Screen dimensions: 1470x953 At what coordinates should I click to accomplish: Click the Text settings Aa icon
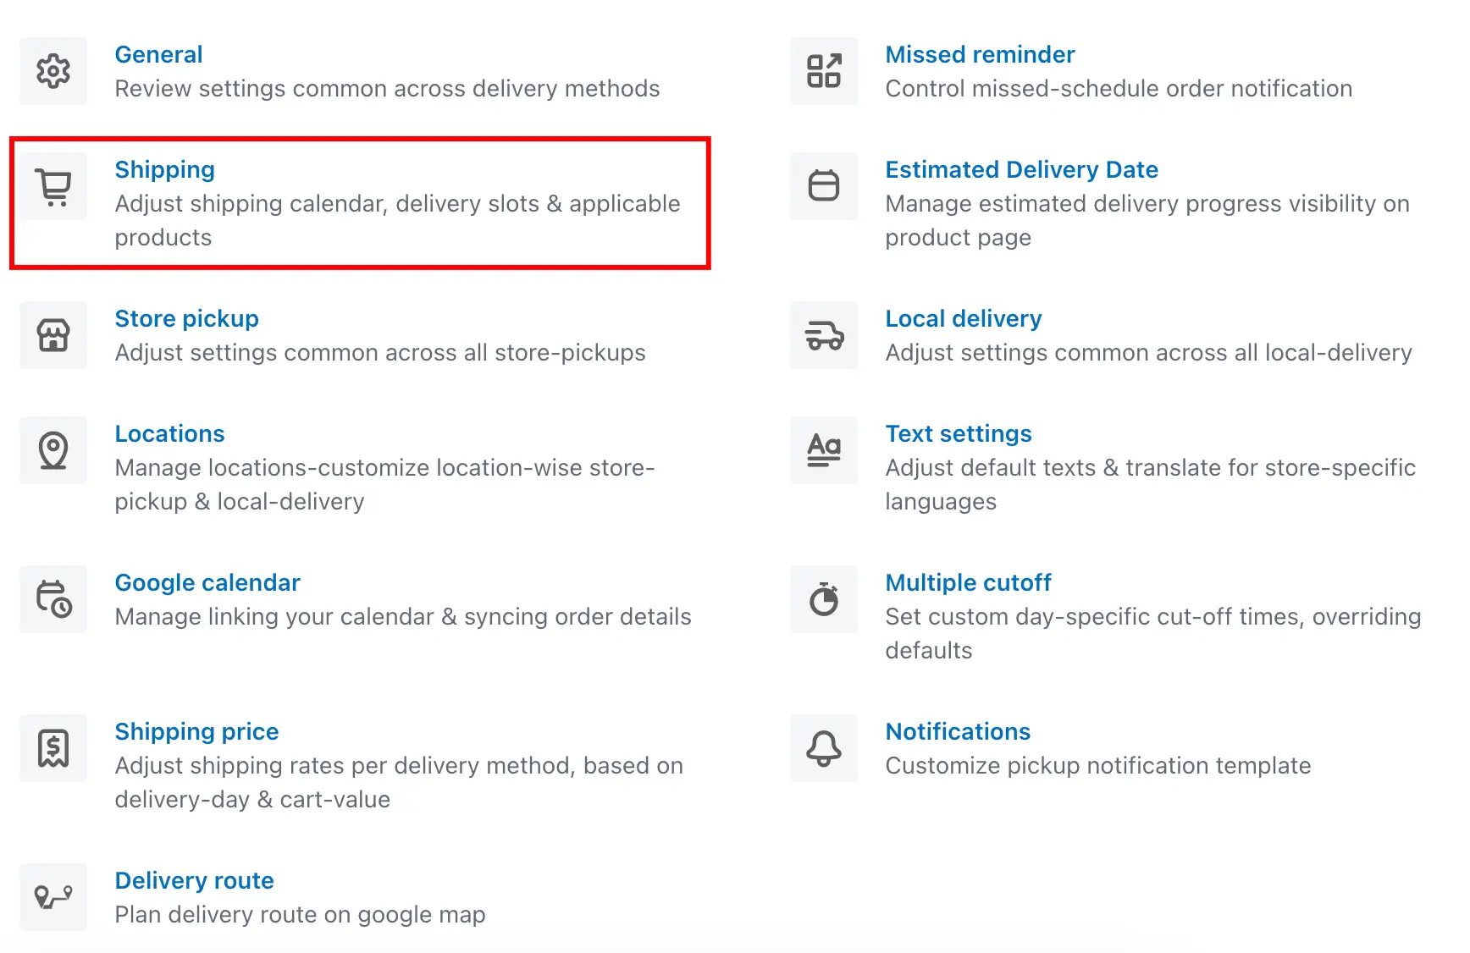point(824,450)
